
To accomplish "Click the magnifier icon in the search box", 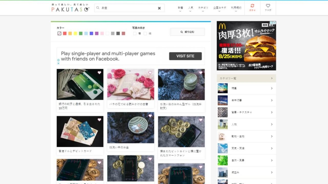I will [98, 8].
